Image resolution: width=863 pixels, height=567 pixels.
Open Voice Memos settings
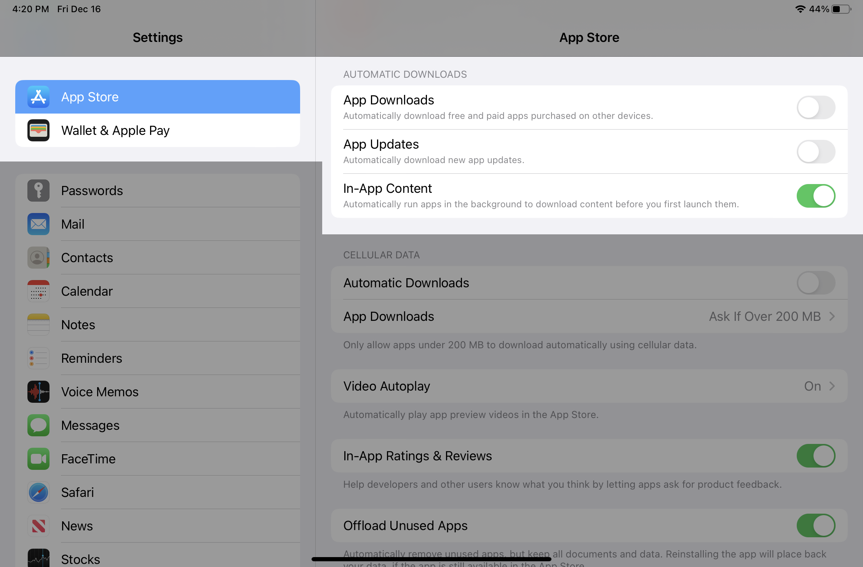pos(158,392)
